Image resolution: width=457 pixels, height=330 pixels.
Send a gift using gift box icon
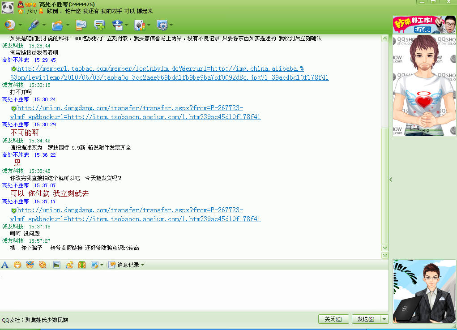82,265
